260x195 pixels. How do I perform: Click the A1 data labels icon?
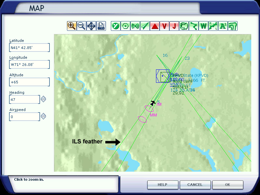click(x=223, y=26)
